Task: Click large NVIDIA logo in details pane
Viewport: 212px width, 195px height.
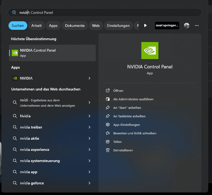Action: (x=150, y=51)
